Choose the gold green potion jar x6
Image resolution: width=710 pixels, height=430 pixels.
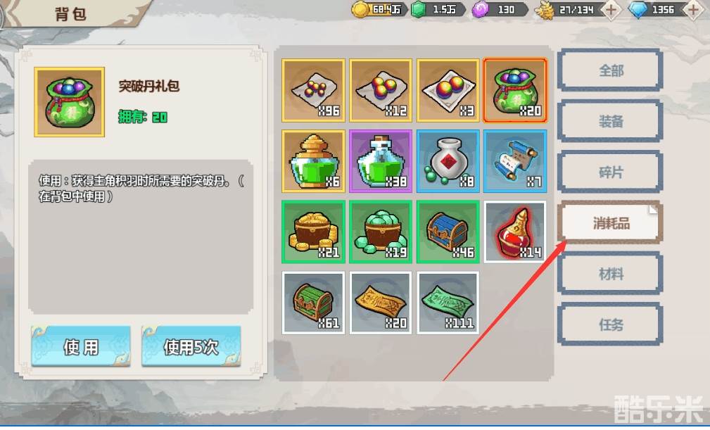pyautogui.click(x=313, y=161)
